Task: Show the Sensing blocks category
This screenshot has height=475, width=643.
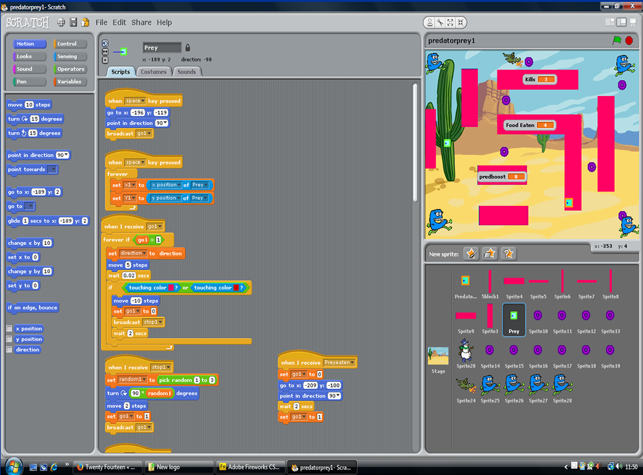Action: 70,56
